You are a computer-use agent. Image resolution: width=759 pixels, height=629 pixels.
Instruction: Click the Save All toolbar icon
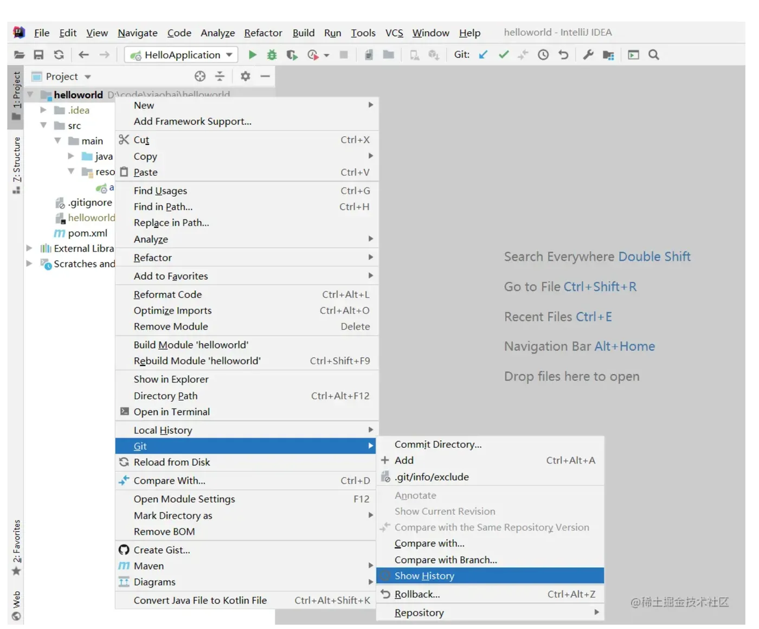click(x=38, y=55)
